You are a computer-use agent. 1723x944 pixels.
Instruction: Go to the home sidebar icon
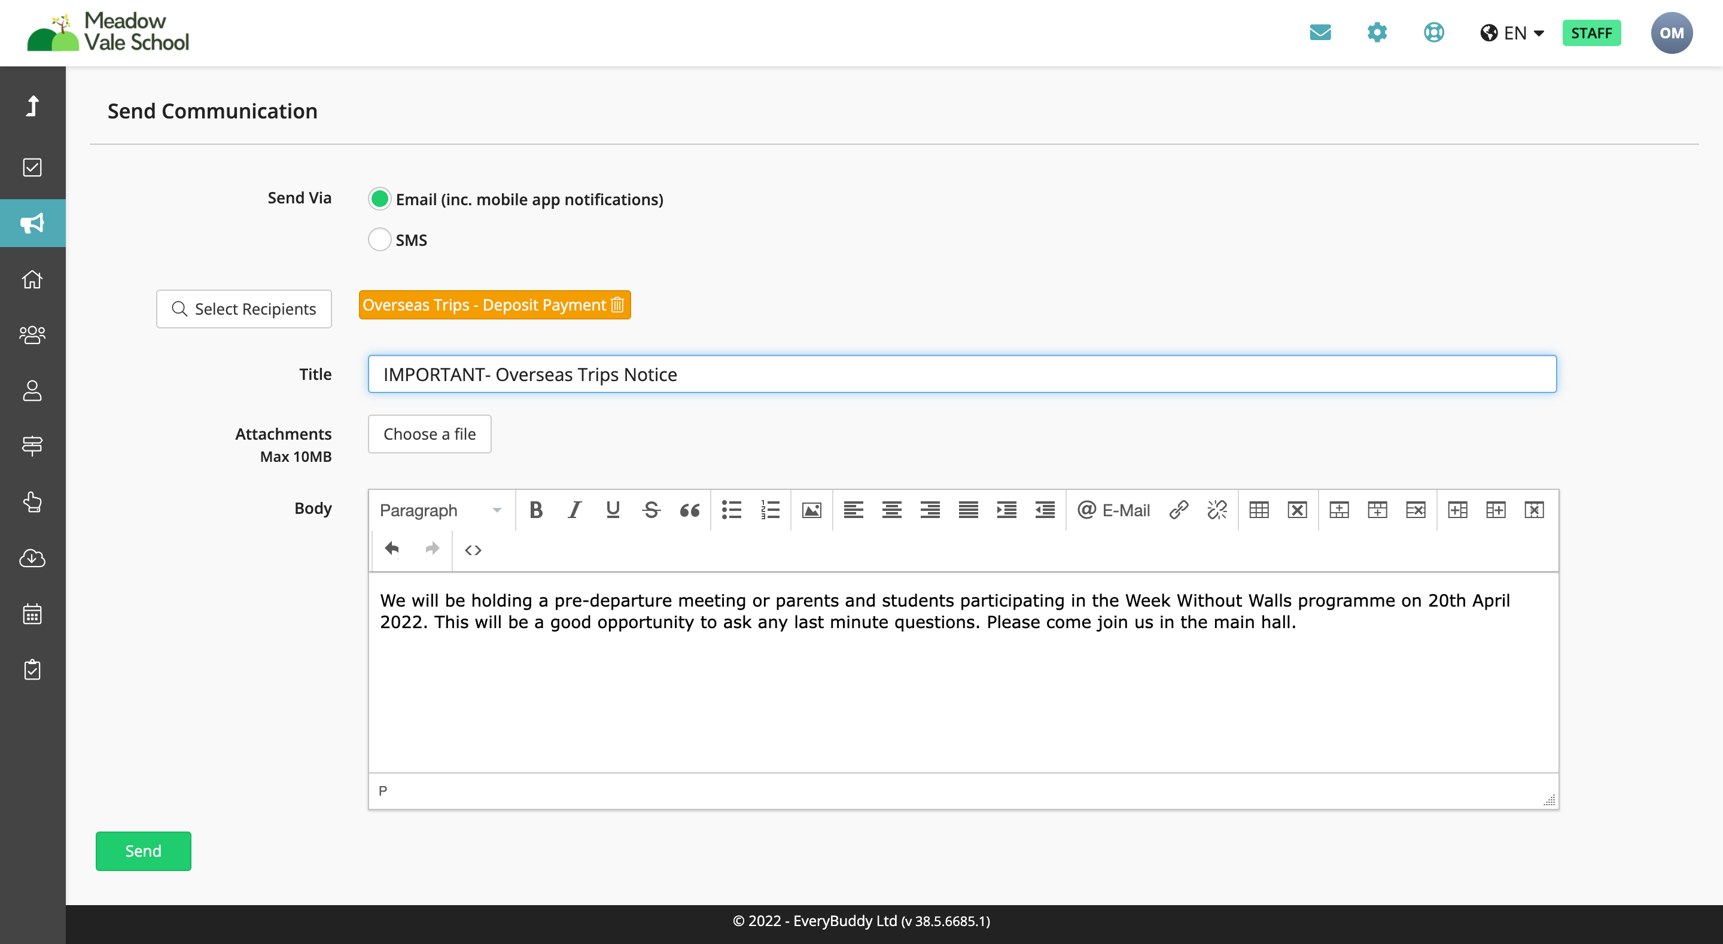[x=32, y=279]
